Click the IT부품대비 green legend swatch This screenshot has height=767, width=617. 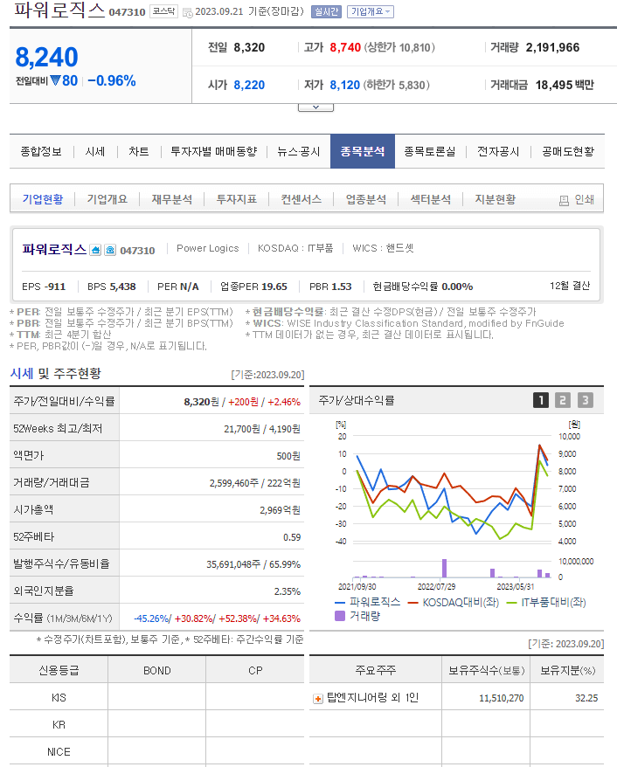pyautogui.click(x=512, y=603)
